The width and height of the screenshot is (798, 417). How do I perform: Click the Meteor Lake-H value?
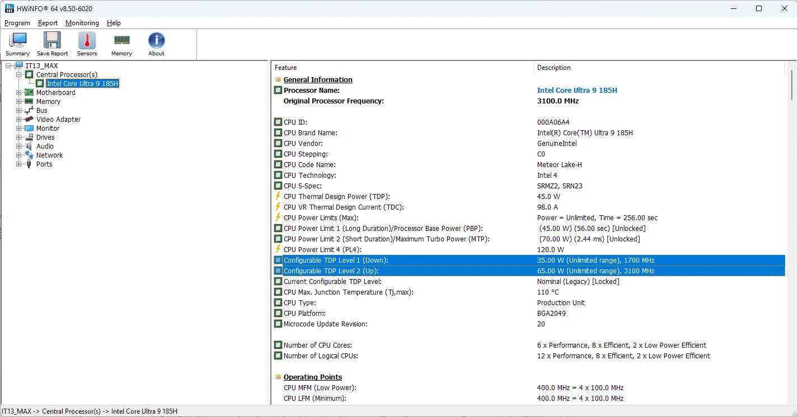[x=560, y=165]
